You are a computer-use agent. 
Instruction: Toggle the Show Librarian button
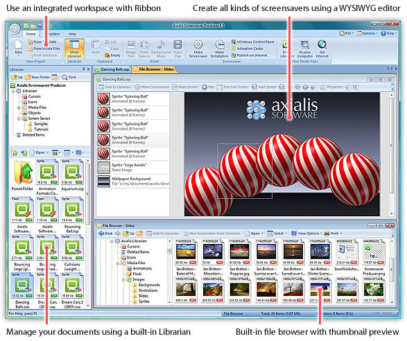[74, 49]
